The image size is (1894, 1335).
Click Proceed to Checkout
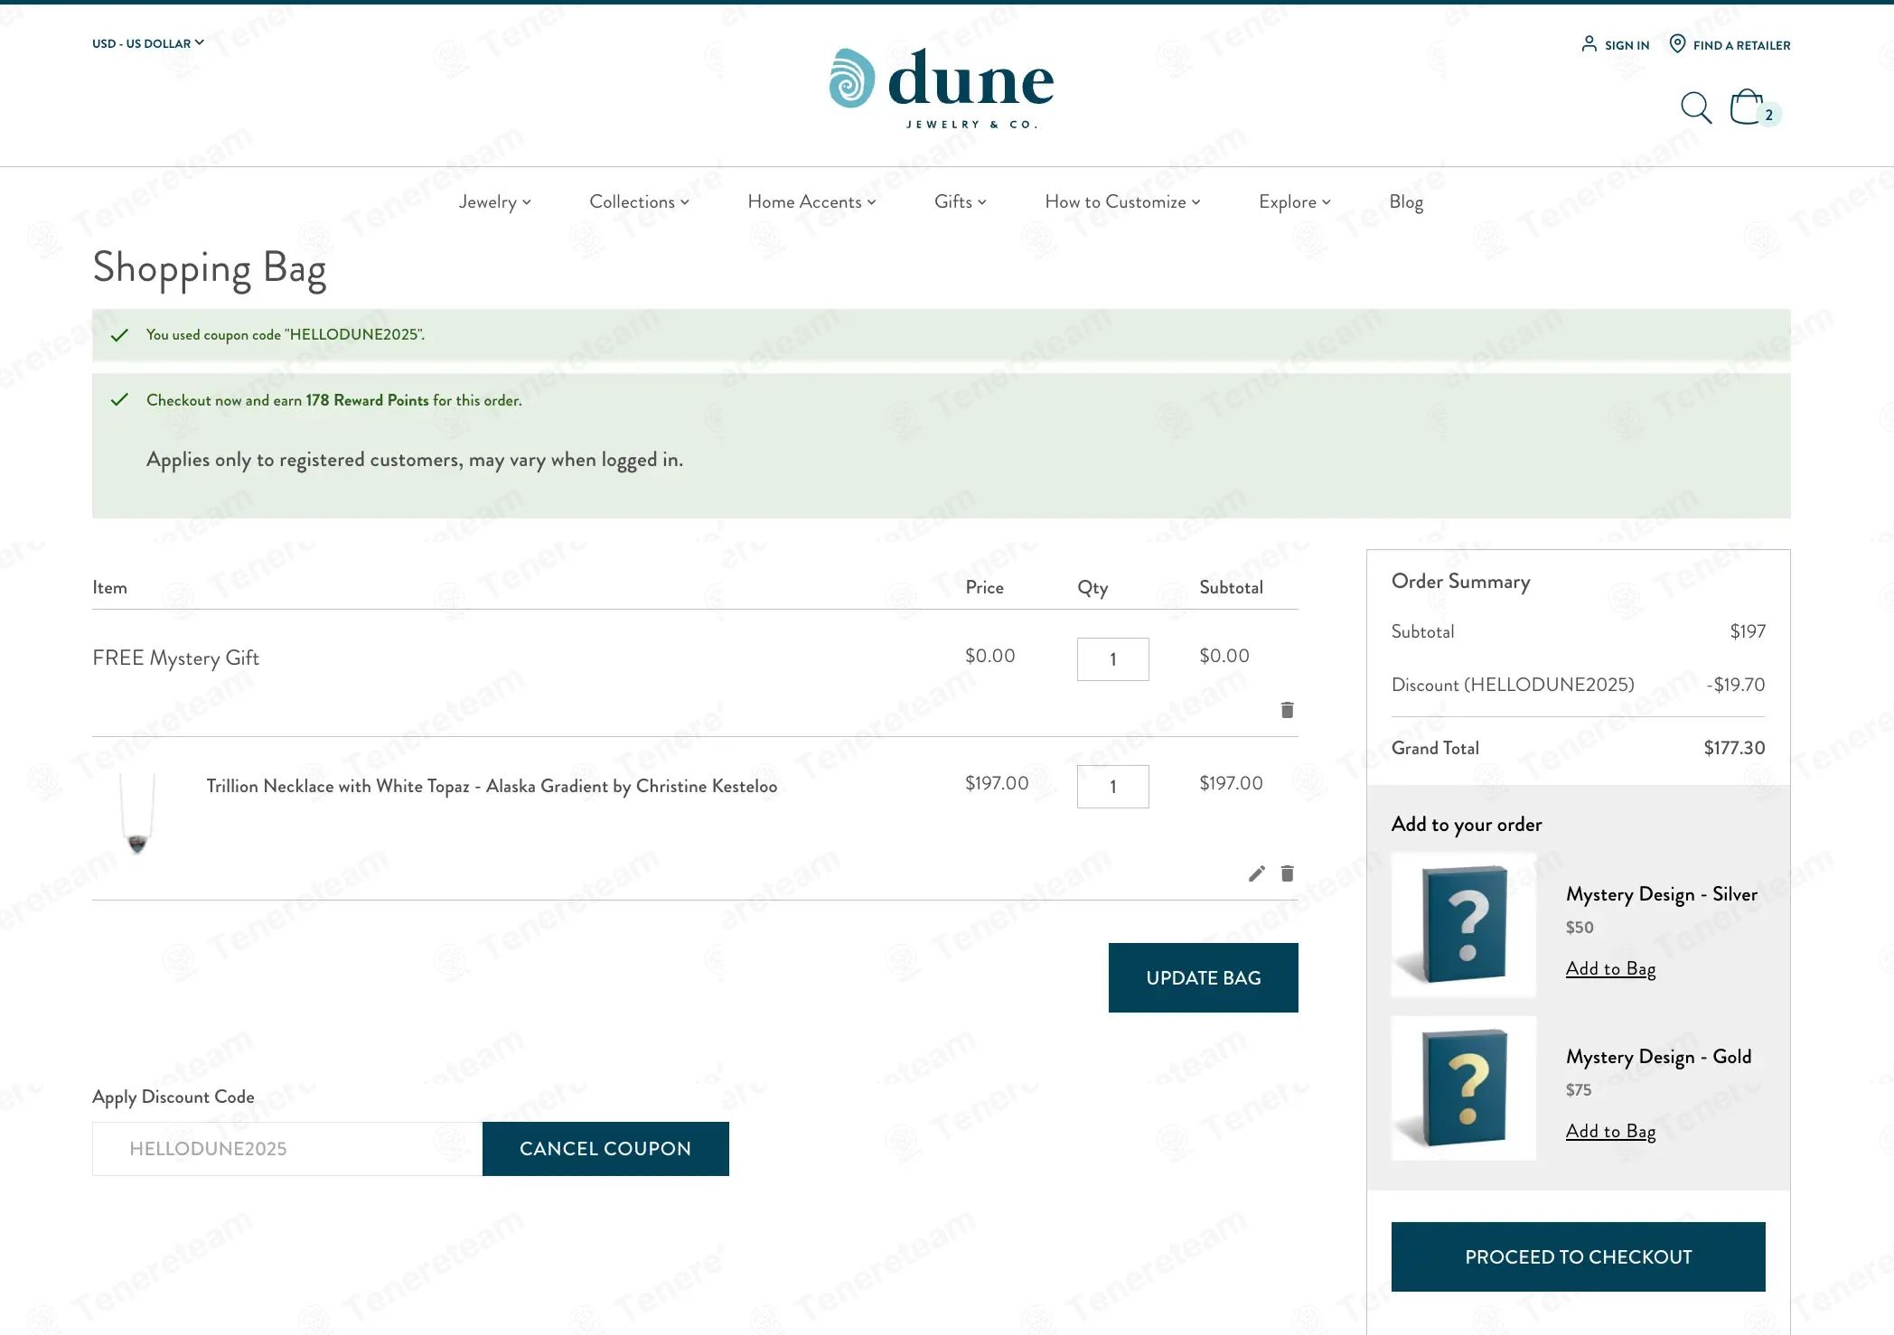click(1578, 1256)
